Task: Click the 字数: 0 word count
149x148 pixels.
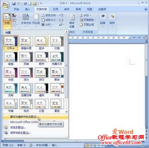Action: (x=21, y=145)
